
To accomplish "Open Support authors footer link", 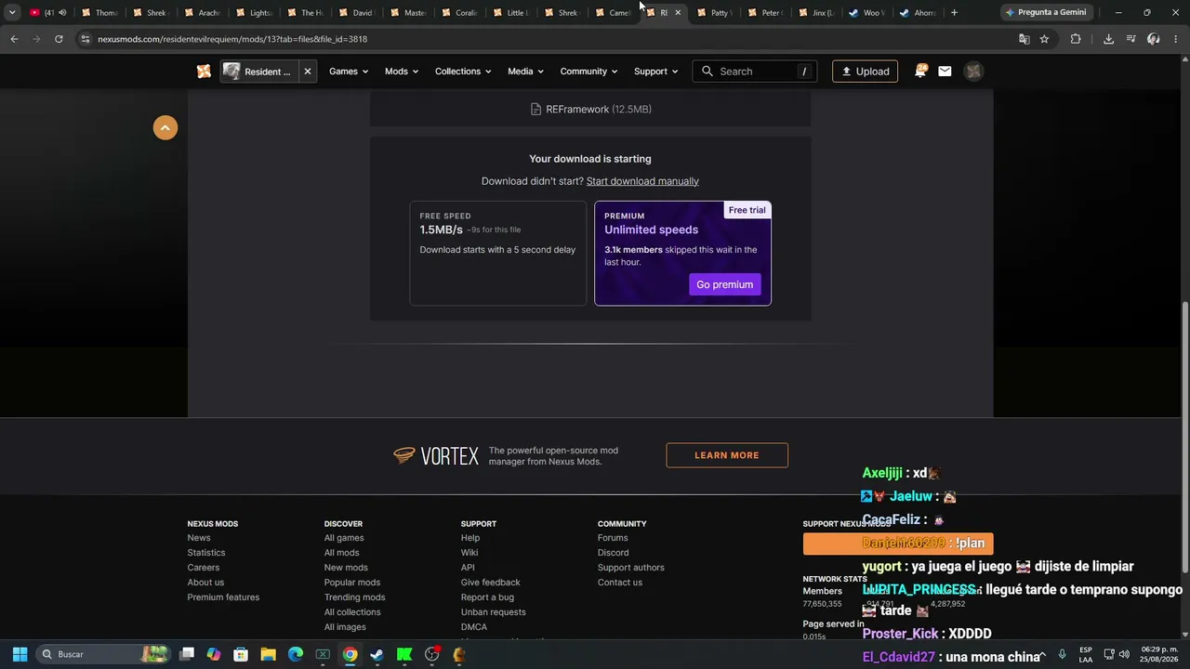I will click(631, 568).
